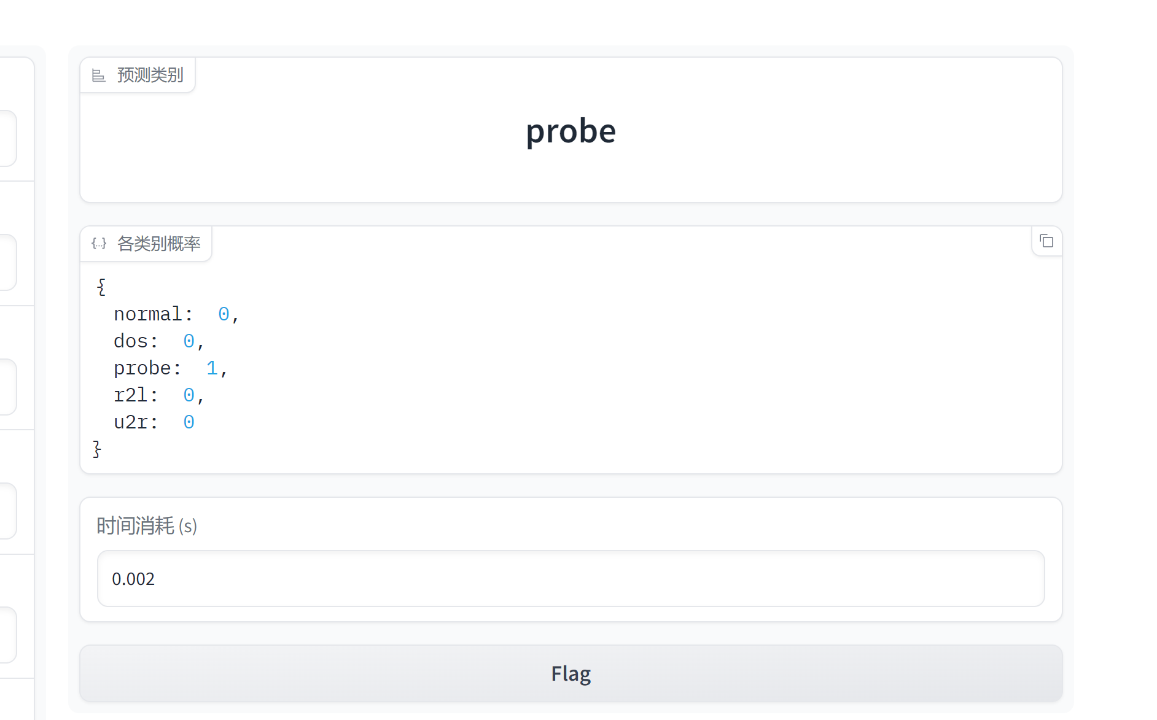Image resolution: width=1157 pixels, height=720 pixels.
Task: Click the braces icon beside 各类别概率
Action: (x=99, y=244)
